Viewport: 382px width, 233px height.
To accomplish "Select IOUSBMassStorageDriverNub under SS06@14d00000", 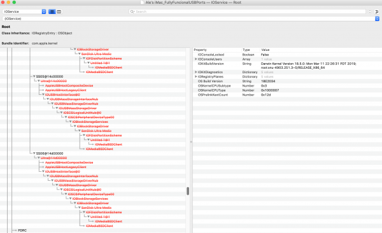I will click(x=76, y=181).
